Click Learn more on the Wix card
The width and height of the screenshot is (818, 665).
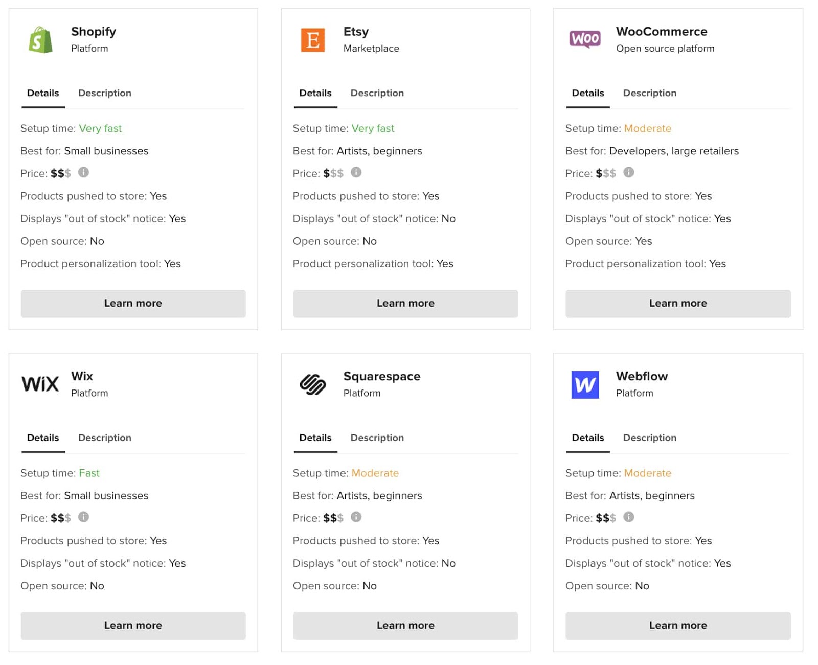tap(133, 625)
